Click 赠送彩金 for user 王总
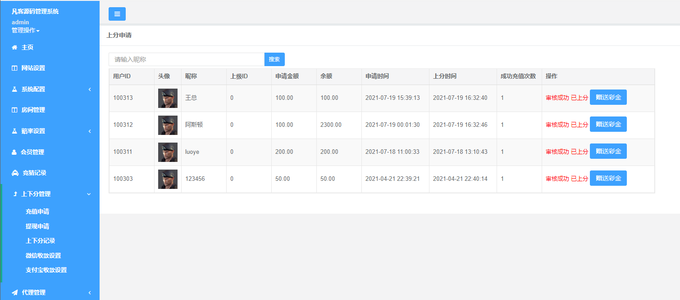 [608, 97]
